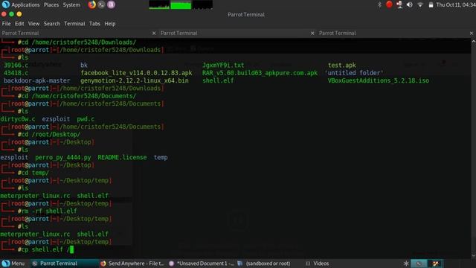Open the View menu

click(33, 24)
